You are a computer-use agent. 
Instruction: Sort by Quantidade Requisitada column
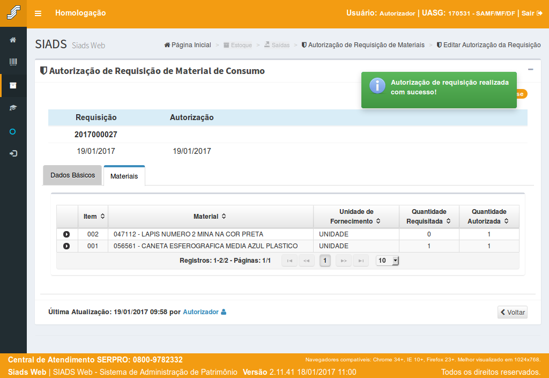pyautogui.click(x=429, y=217)
